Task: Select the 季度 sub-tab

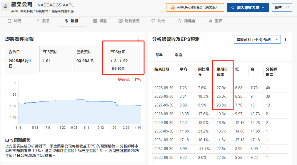Action: pos(178,55)
